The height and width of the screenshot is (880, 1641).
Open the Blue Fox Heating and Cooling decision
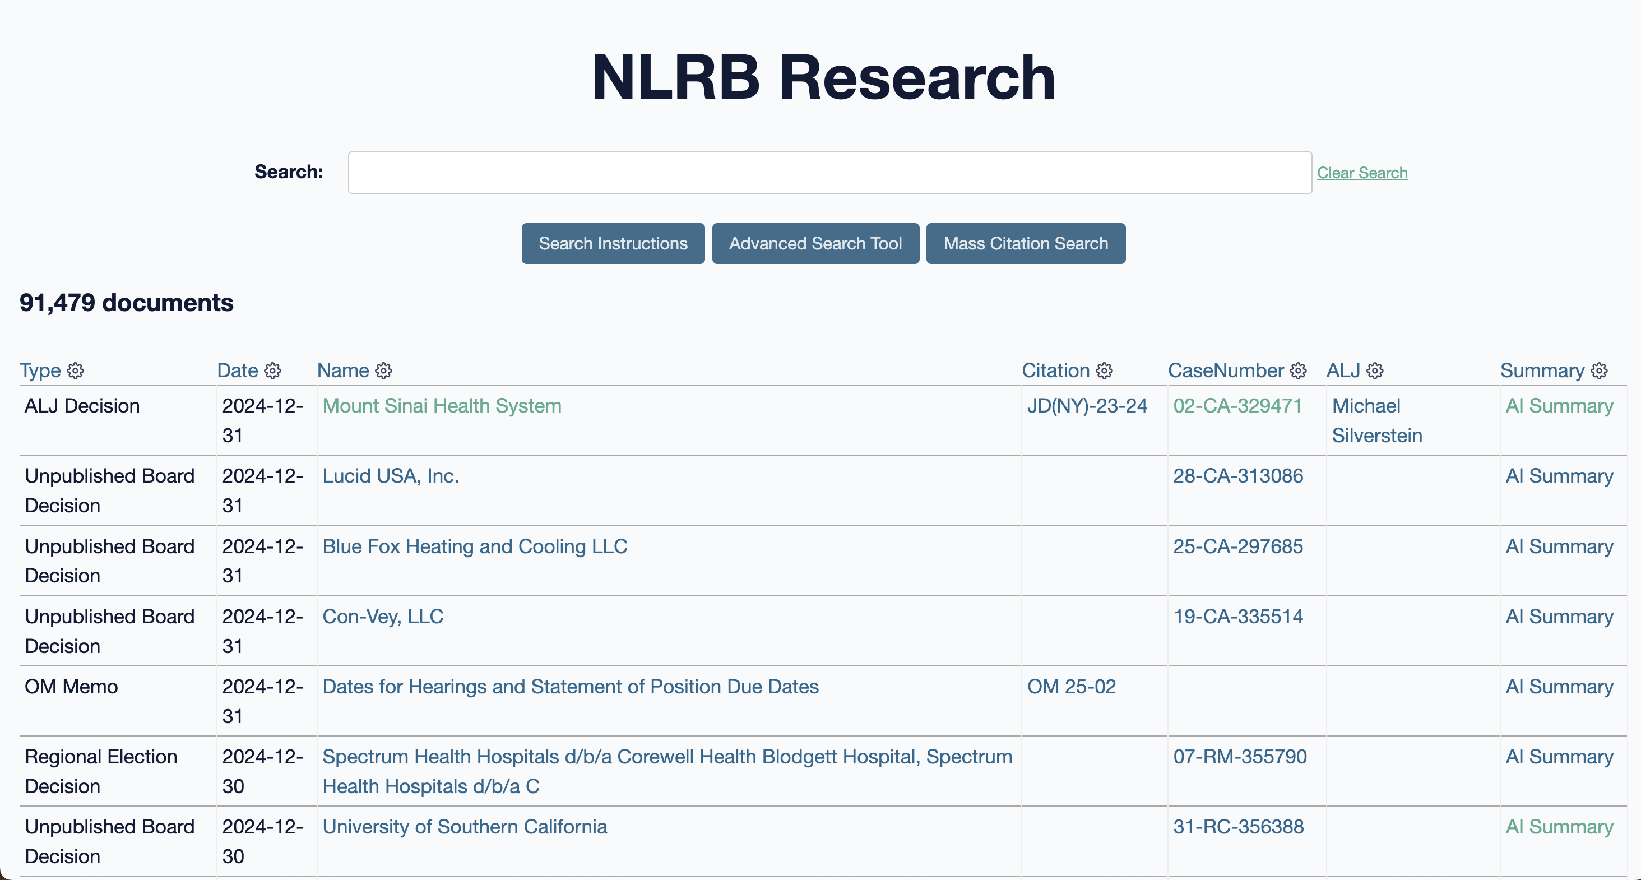[475, 546]
